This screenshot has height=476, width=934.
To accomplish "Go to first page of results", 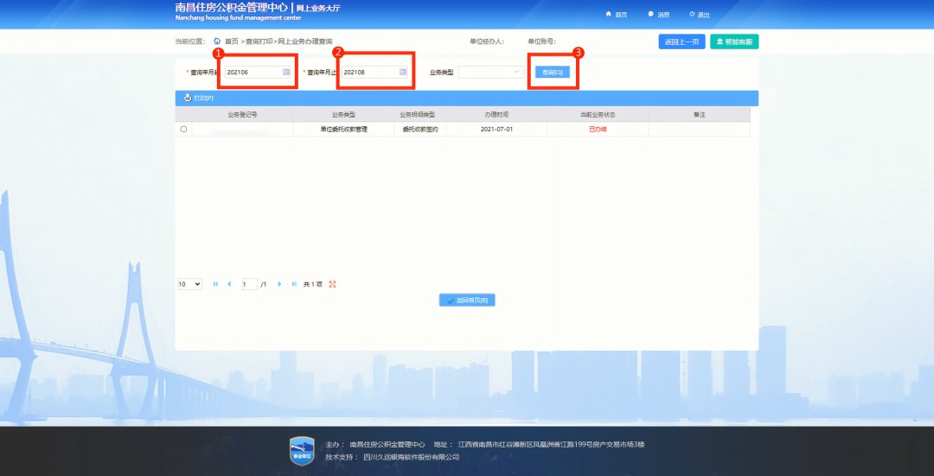I will coord(215,284).
